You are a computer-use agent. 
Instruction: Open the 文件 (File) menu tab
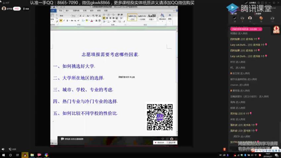pos(53,11)
